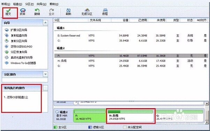Select the H: 系统 24.05GB partition block
The width and height of the screenshot is (210, 131).
tap(130, 116)
